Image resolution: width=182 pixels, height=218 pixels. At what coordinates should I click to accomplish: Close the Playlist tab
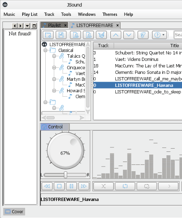(x=66, y=26)
